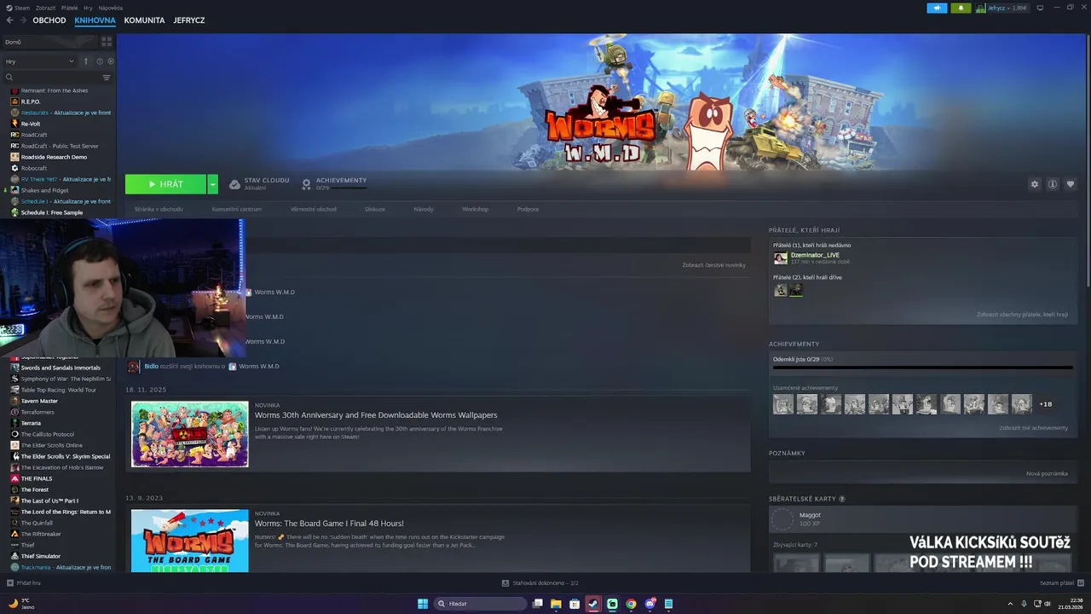Open File Explorer in taskbar
The height and width of the screenshot is (614, 1091).
point(556,604)
